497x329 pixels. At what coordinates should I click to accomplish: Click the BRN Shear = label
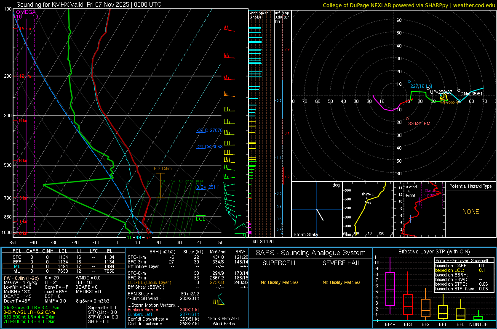tap(140, 294)
